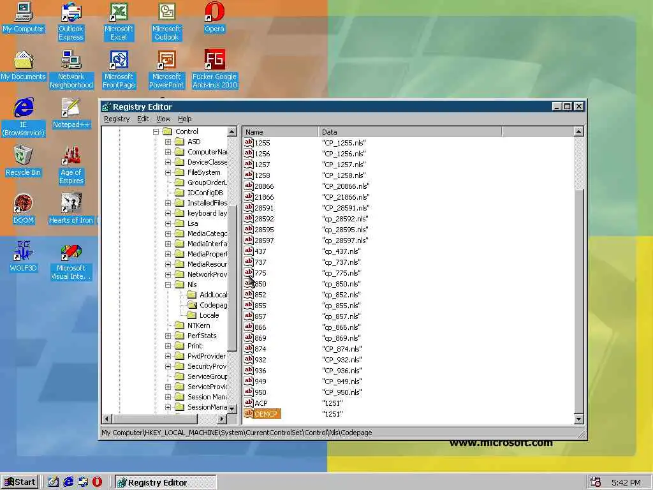Launch Internet Explorer from quick launch
This screenshot has width=653, height=490.
tap(68, 482)
